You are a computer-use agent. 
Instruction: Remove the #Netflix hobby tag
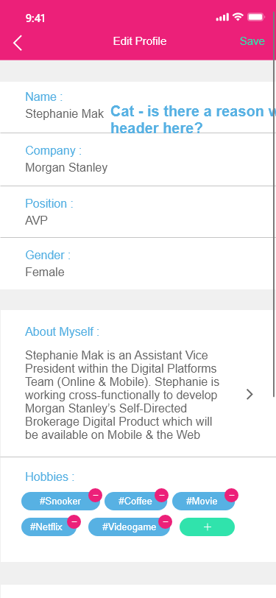click(x=74, y=521)
